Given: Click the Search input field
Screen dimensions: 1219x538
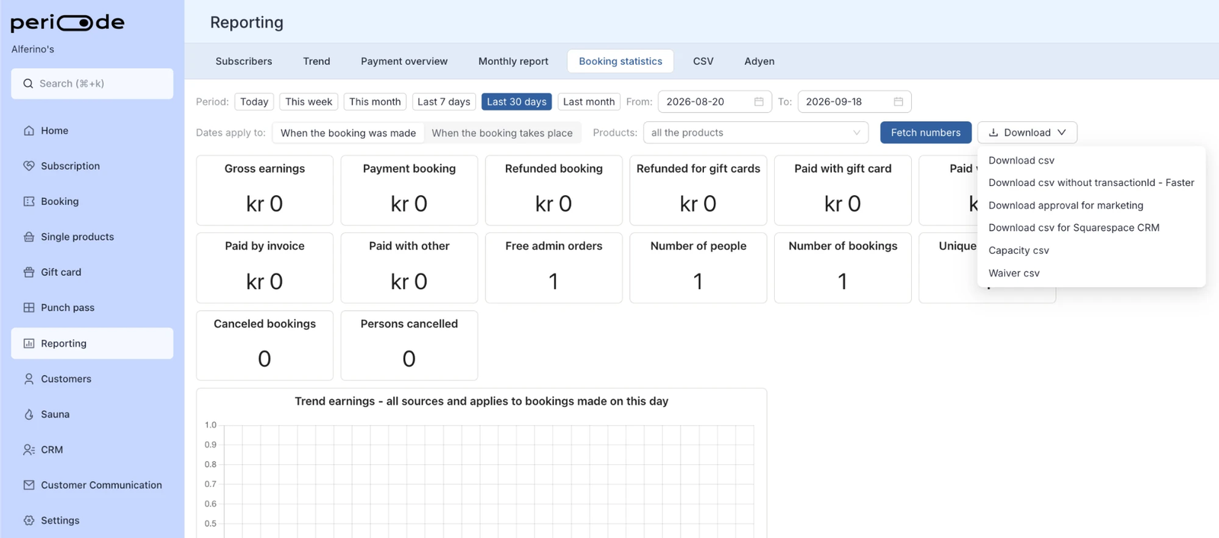Looking at the screenshot, I should (92, 84).
